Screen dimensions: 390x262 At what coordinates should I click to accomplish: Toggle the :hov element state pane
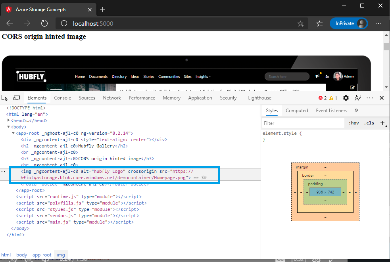click(x=353, y=123)
